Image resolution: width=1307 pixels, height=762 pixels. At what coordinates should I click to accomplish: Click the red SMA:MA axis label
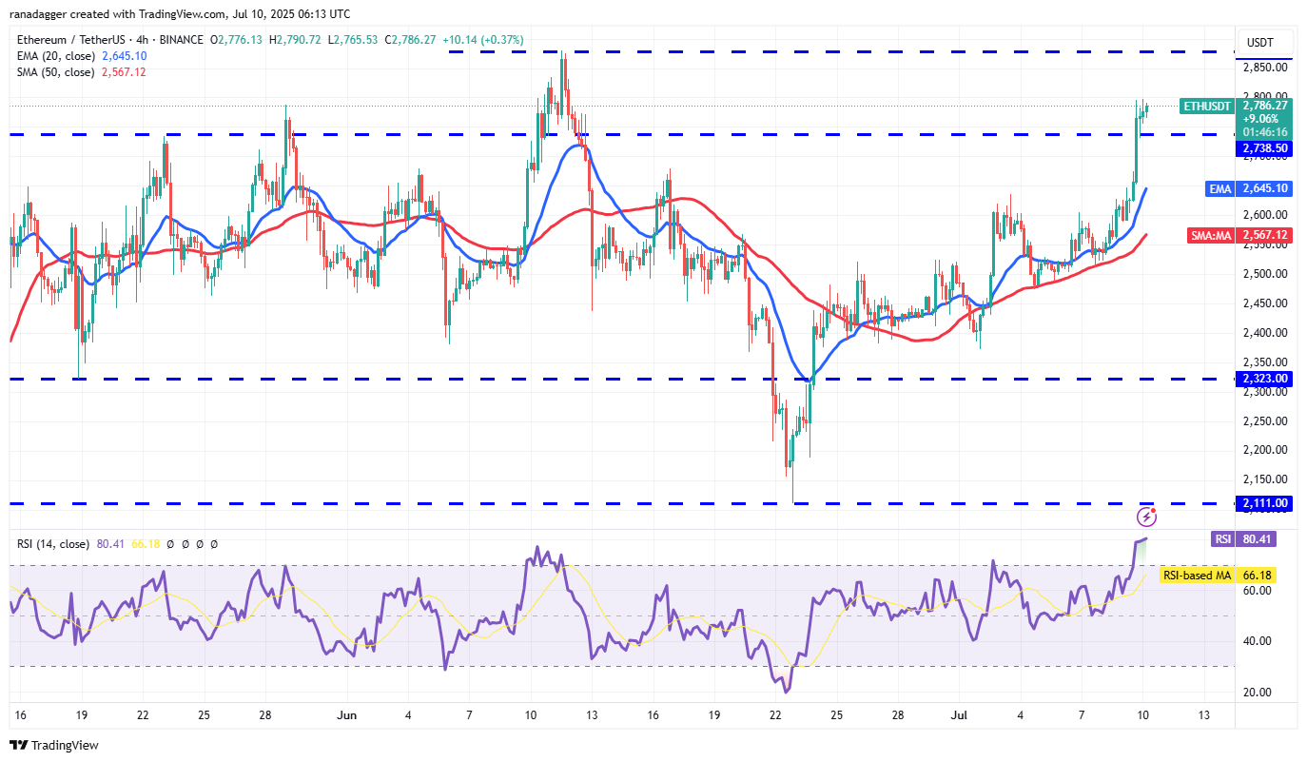pos(1212,235)
